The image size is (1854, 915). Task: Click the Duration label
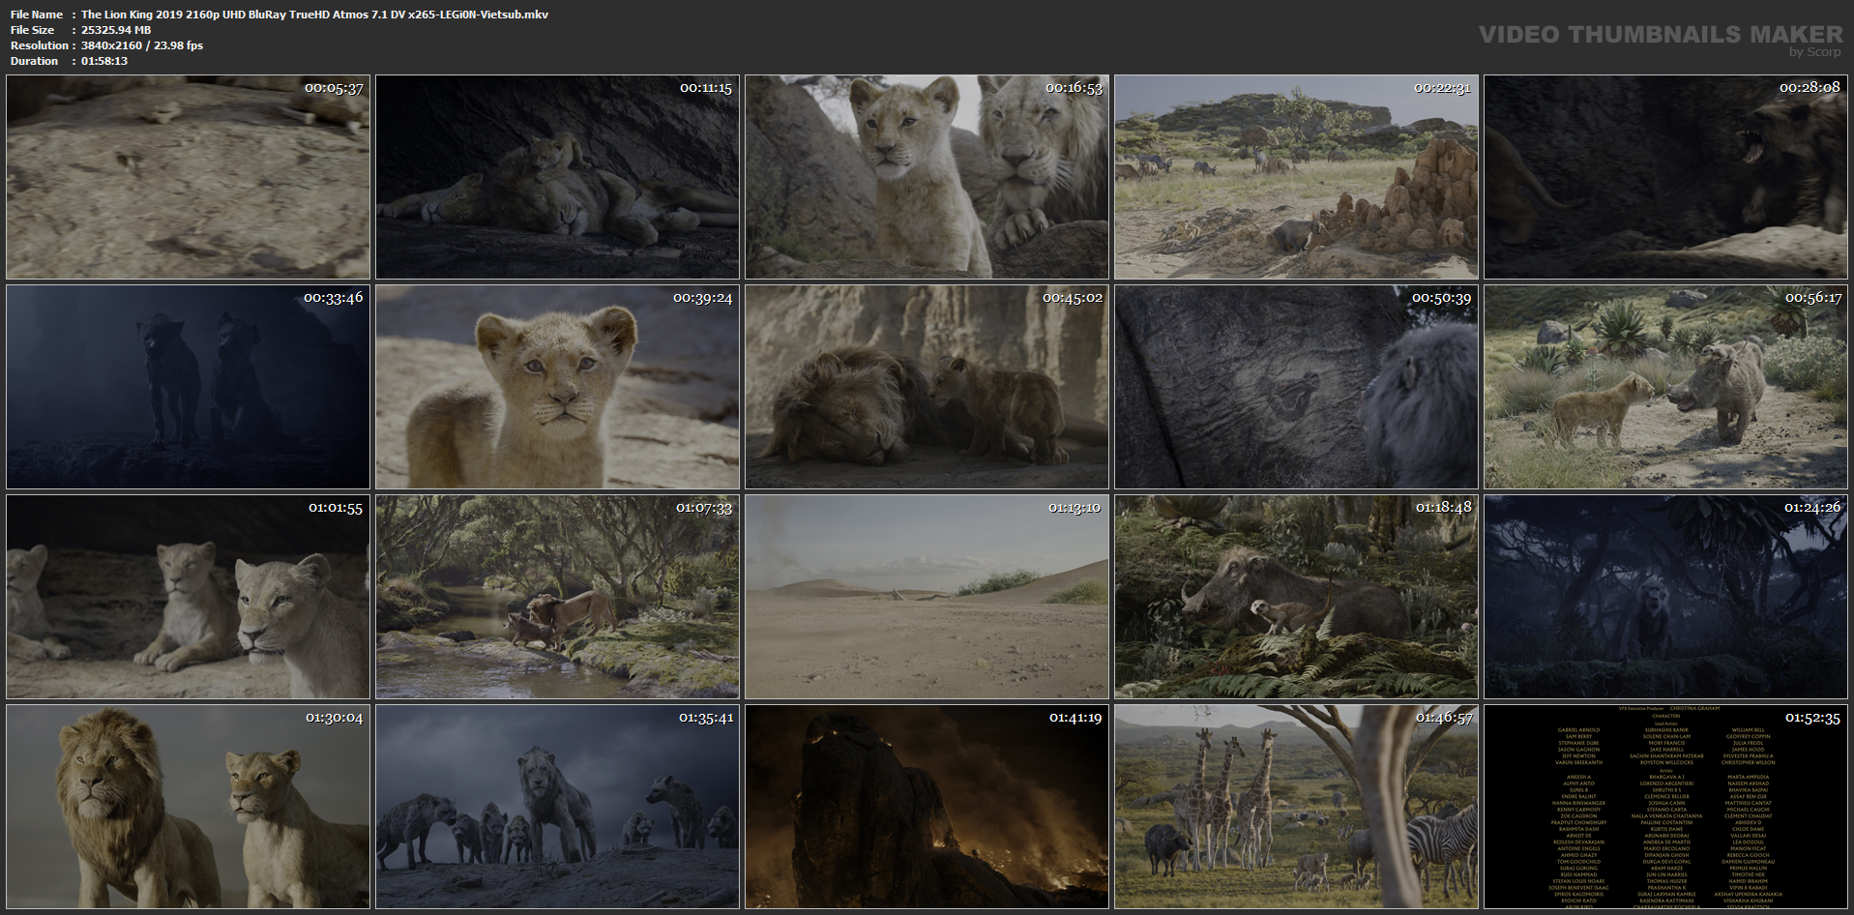(35, 61)
